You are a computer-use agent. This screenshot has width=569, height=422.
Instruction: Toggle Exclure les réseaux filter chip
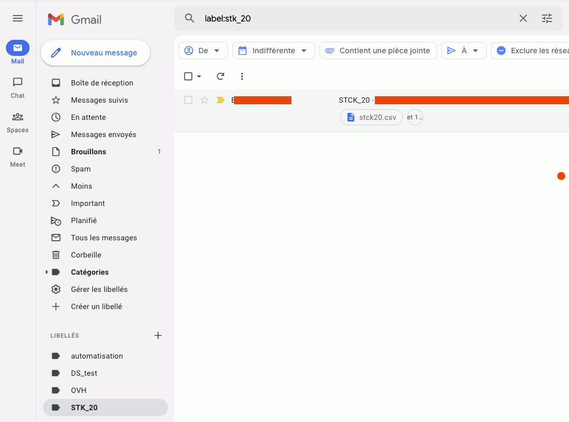530,51
